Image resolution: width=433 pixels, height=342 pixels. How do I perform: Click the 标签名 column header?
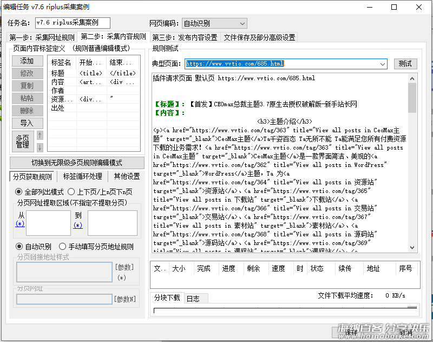[62, 62]
